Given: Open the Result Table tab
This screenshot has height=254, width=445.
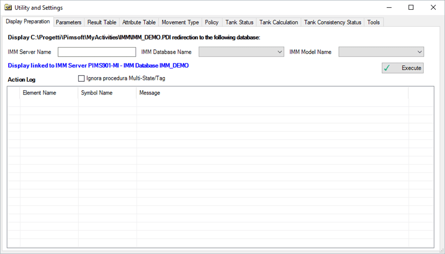Looking at the screenshot, I should [x=102, y=22].
